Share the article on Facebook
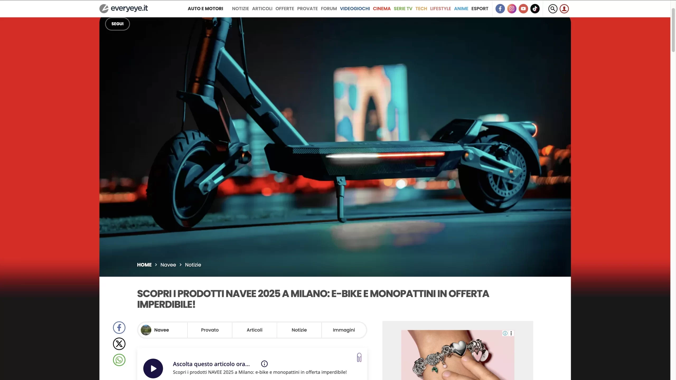Screen dimensions: 676x380 pyautogui.click(x=119, y=327)
